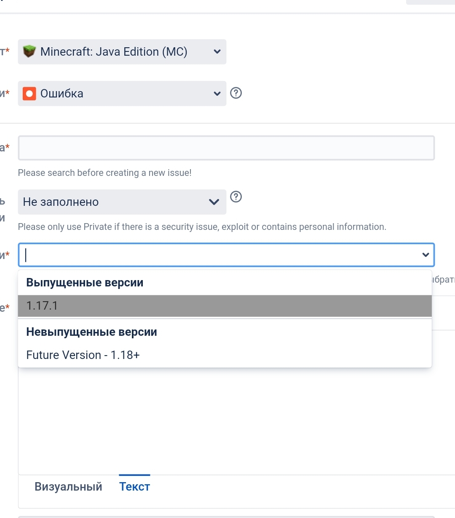Click chevron arrow on Minecraft project selector

217,52
